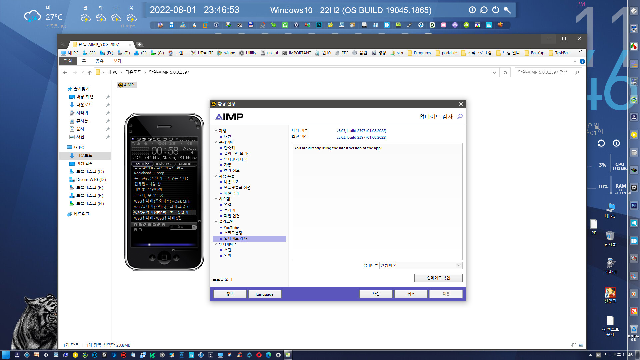Click the Explorer back arrow
This screenshot has width=640, height=360.
[65, 72]
